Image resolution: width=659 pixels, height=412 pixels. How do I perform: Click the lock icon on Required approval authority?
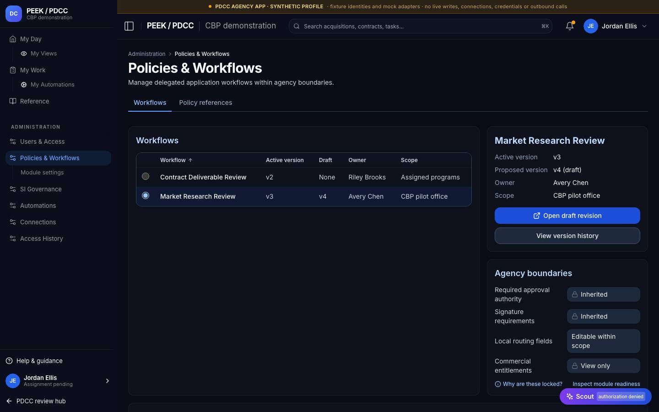[575, 294]
